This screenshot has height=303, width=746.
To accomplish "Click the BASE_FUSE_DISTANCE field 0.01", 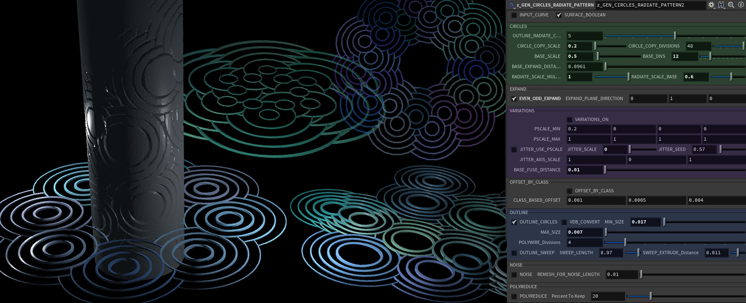I will [585, 170].
